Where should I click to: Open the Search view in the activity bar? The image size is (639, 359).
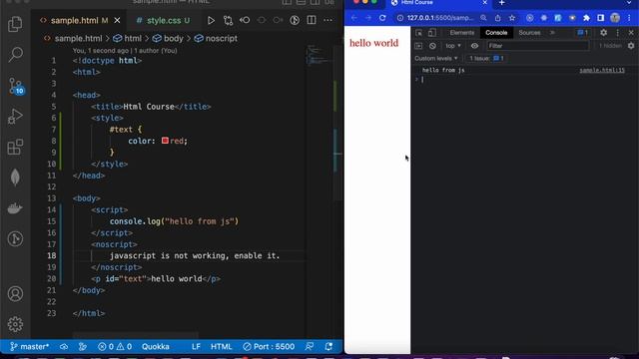(x=15, y=54)
